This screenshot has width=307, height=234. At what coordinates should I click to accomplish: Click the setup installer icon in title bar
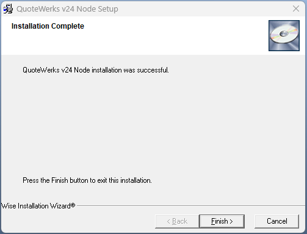[x=8, y=9]
